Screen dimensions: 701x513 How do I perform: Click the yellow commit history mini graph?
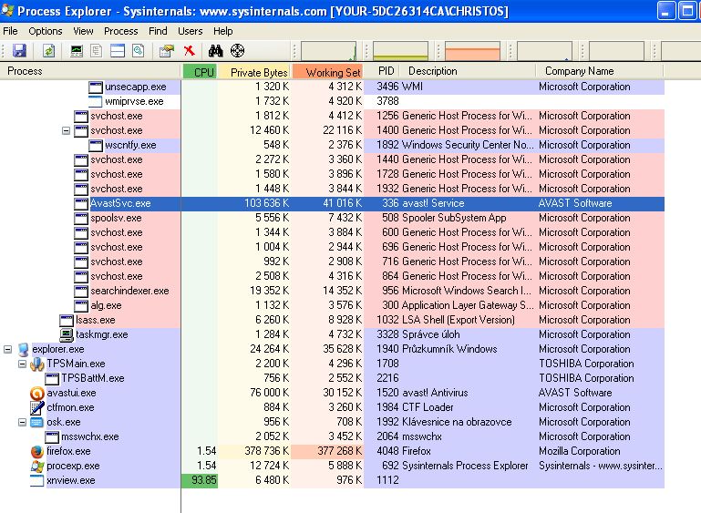click(x=400, y=50)
